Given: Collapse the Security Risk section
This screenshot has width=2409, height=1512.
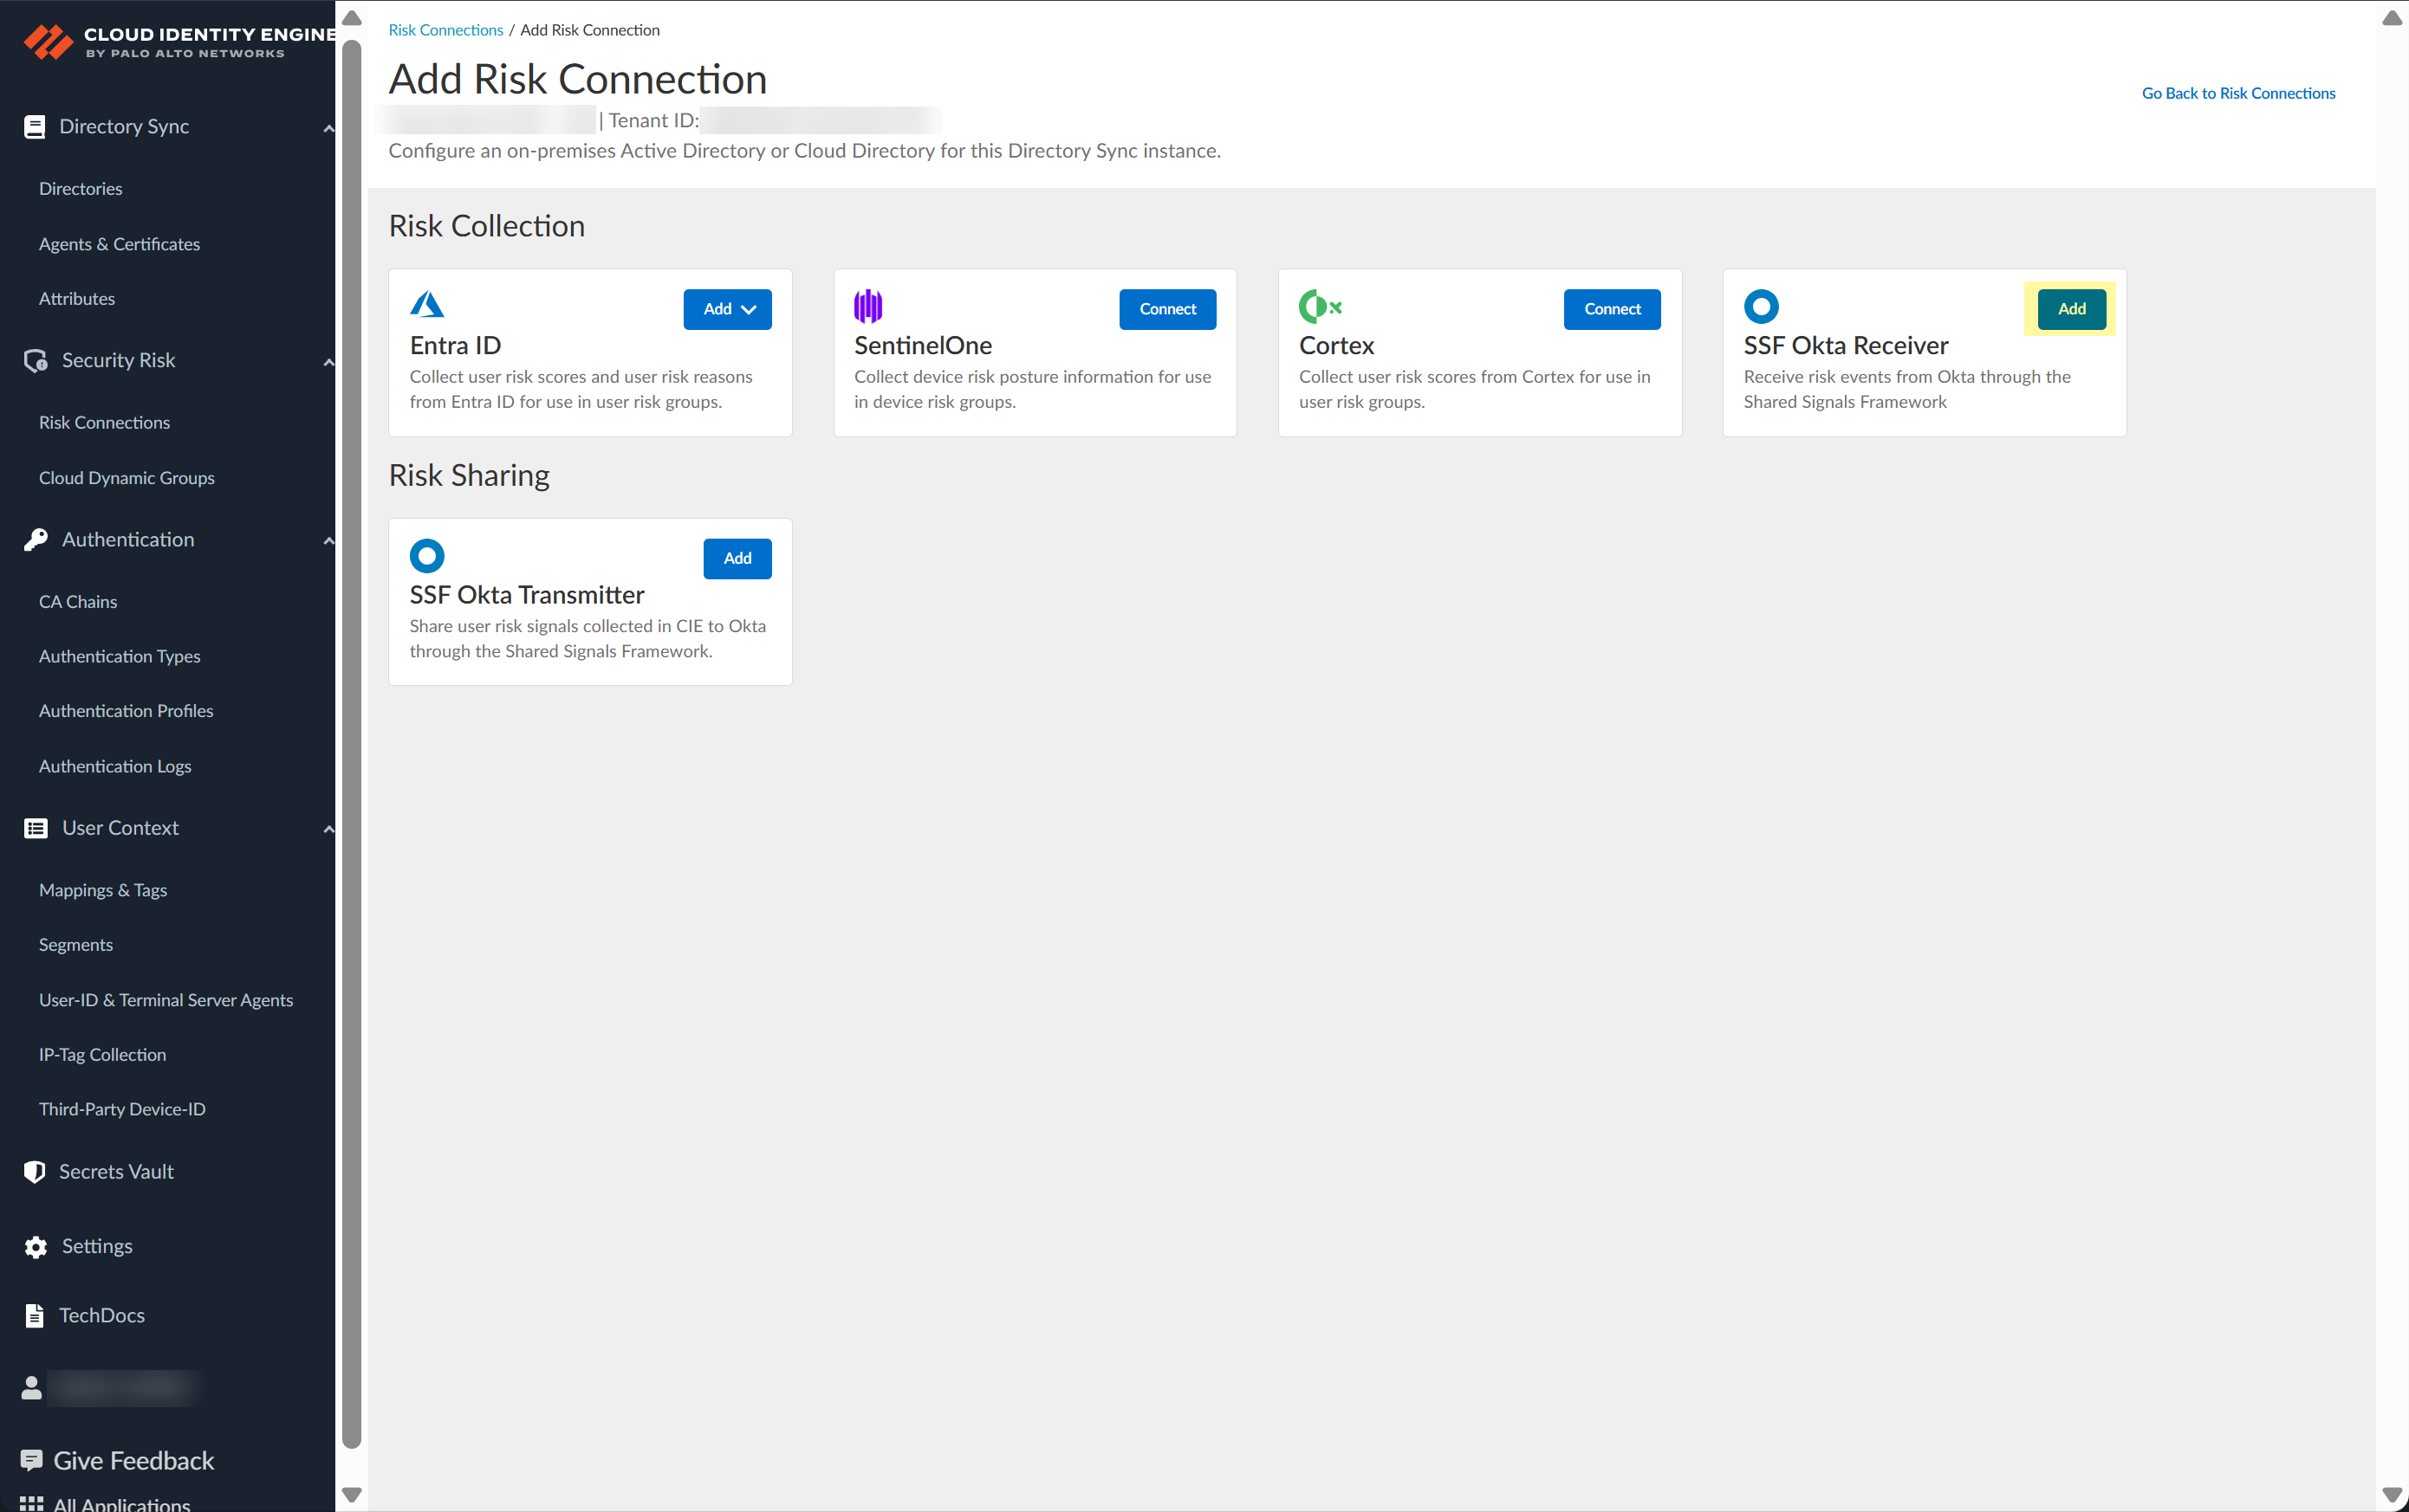Looking at the screenshot, I should pos(328,361).
